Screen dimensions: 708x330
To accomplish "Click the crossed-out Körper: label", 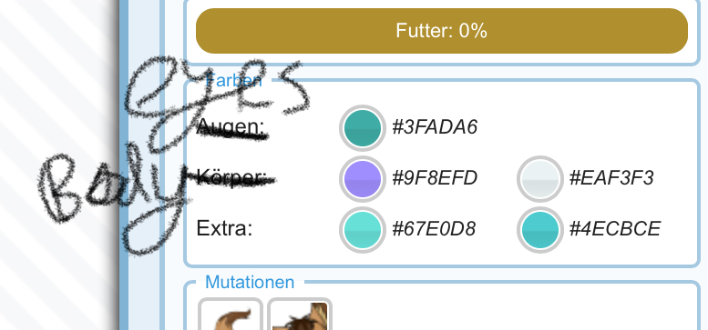I will click(231, 177).
